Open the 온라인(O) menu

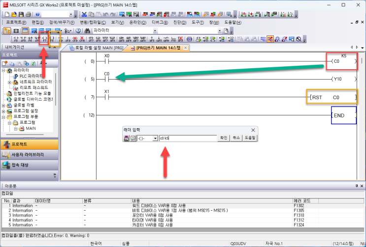pyautogui.click(x=138, y=23)
